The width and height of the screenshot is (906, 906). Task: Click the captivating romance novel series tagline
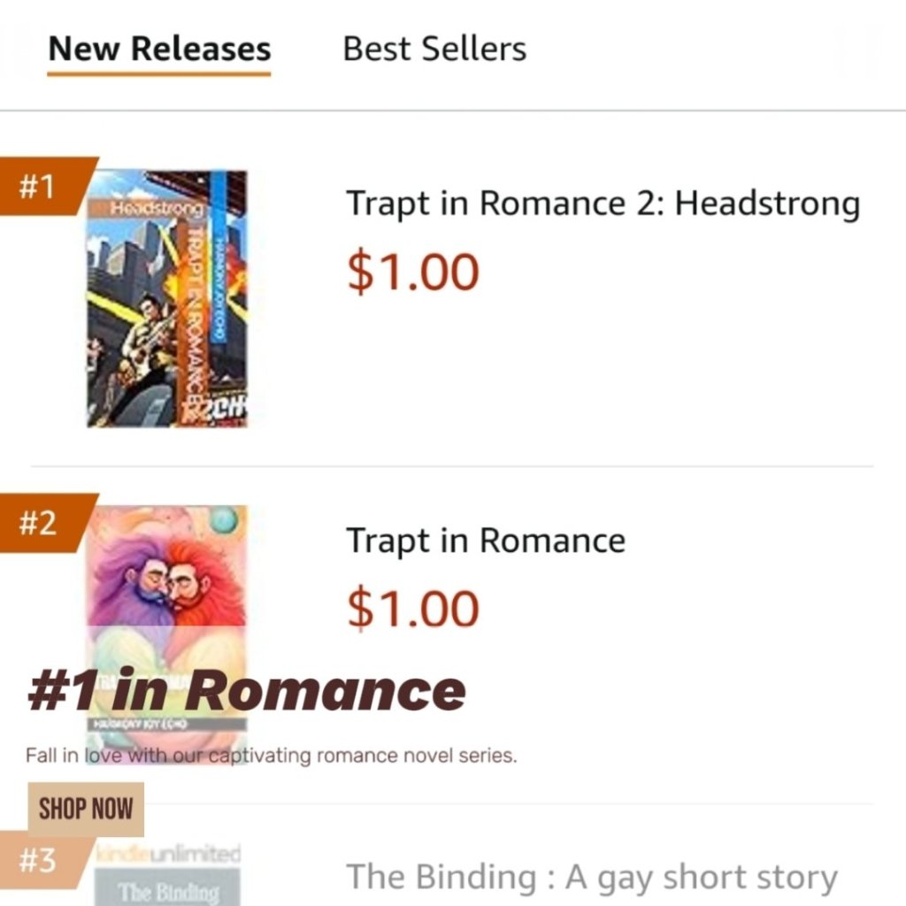(271, 756)
